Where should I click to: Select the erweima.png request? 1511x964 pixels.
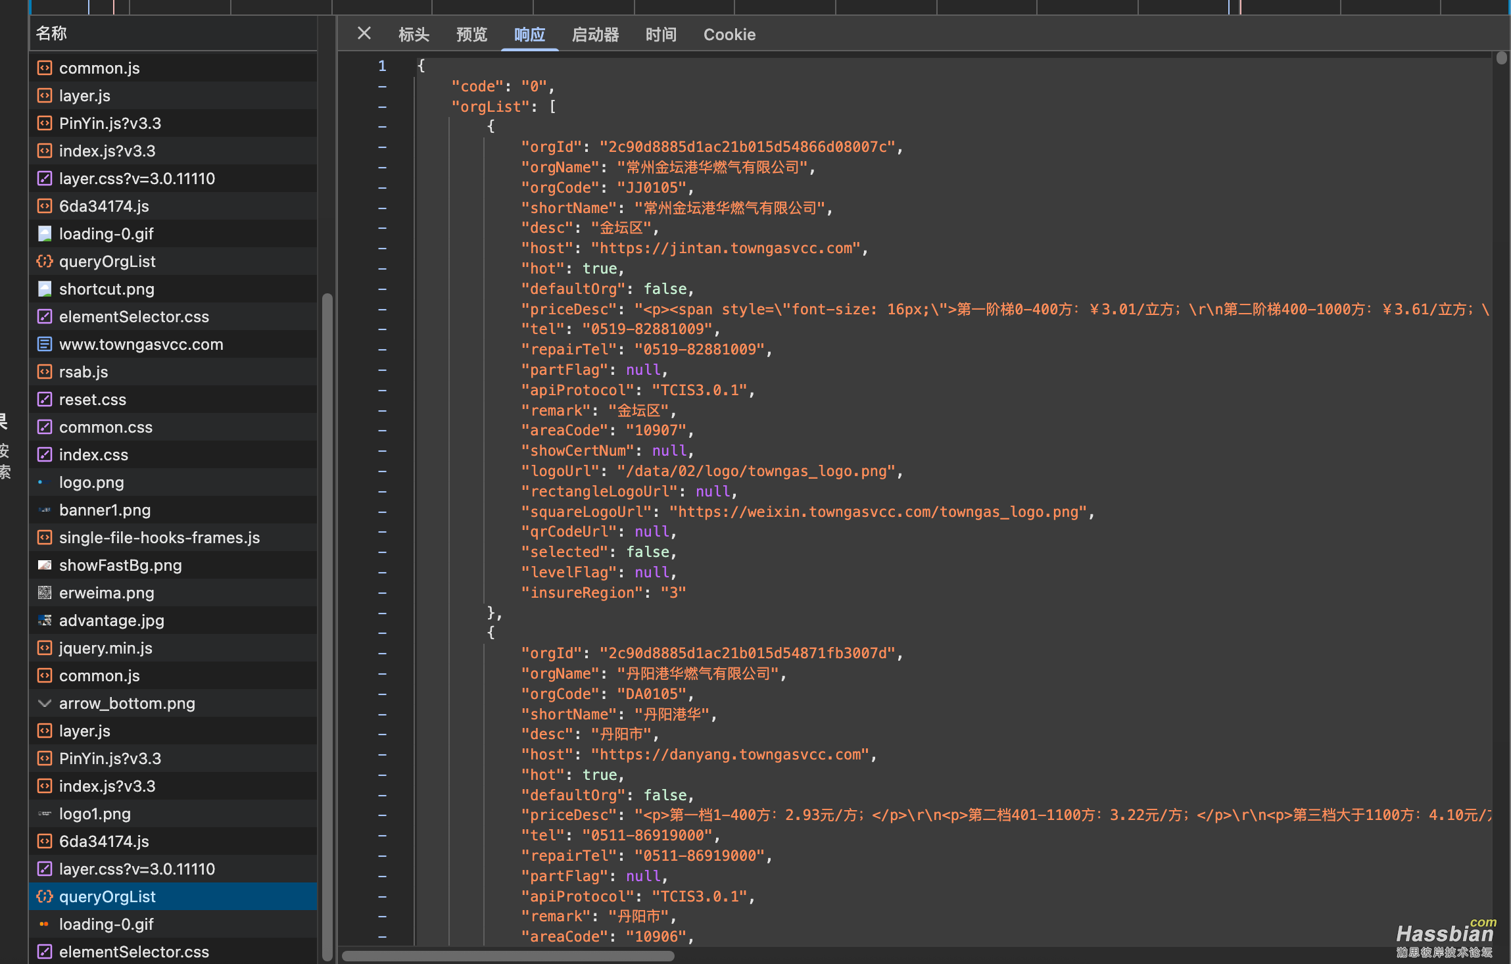pyautogui.click(x=174, y=592)
